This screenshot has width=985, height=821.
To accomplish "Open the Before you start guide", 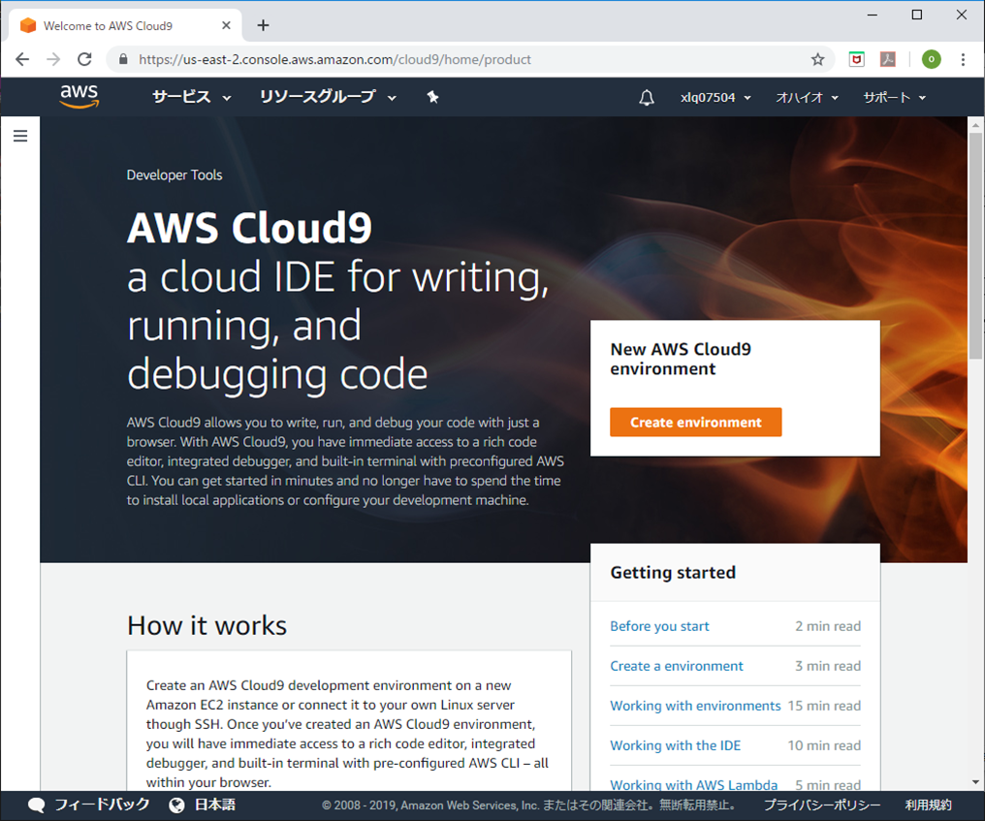I will tap(659, 626).
